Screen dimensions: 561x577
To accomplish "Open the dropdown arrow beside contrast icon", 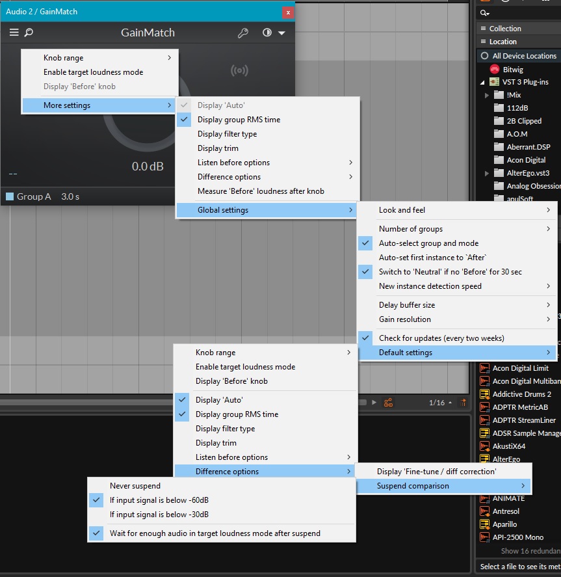I will point(281,33).
